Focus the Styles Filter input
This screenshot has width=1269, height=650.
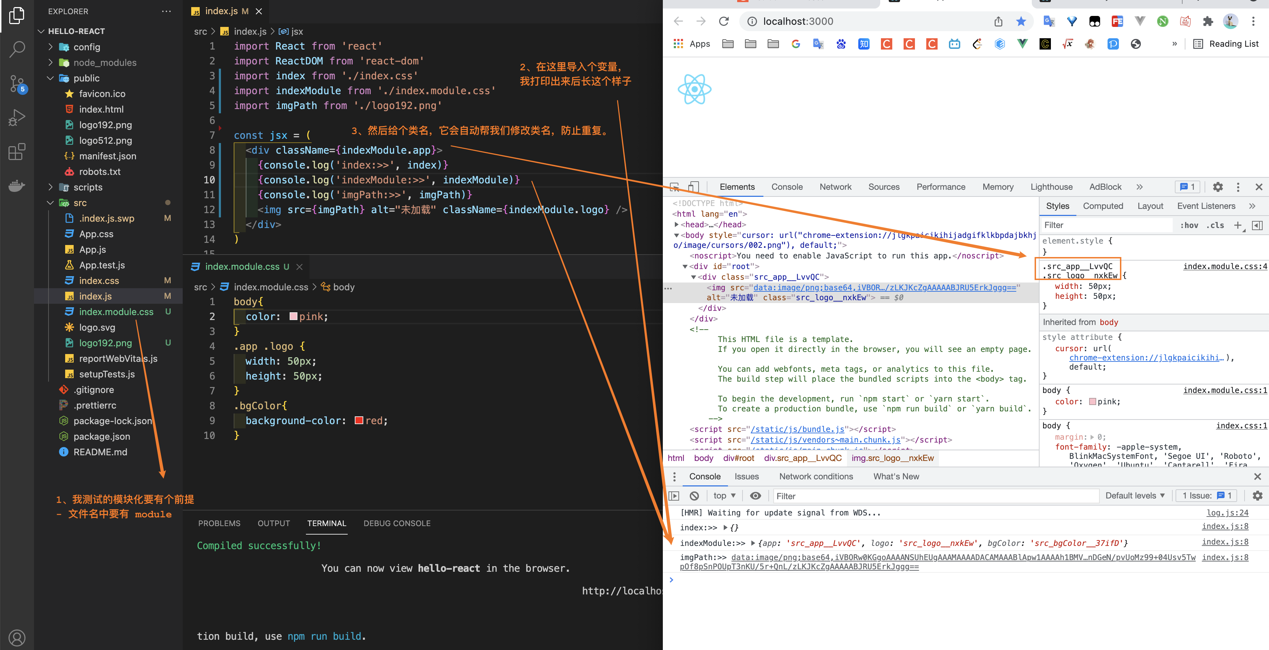pos(1107,225)
